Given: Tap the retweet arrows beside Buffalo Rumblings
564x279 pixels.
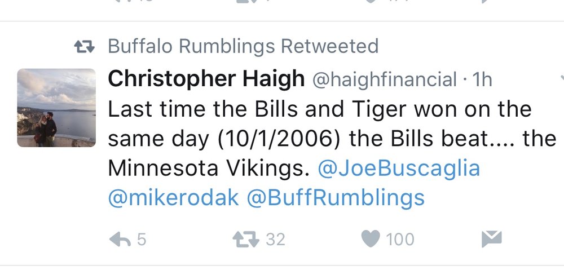Looking at the screenshot, I should click(84, 47).
